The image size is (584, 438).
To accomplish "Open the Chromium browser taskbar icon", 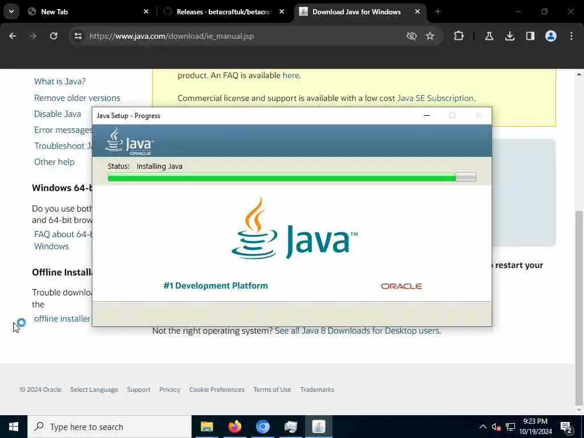I will (x=262, y=427).
